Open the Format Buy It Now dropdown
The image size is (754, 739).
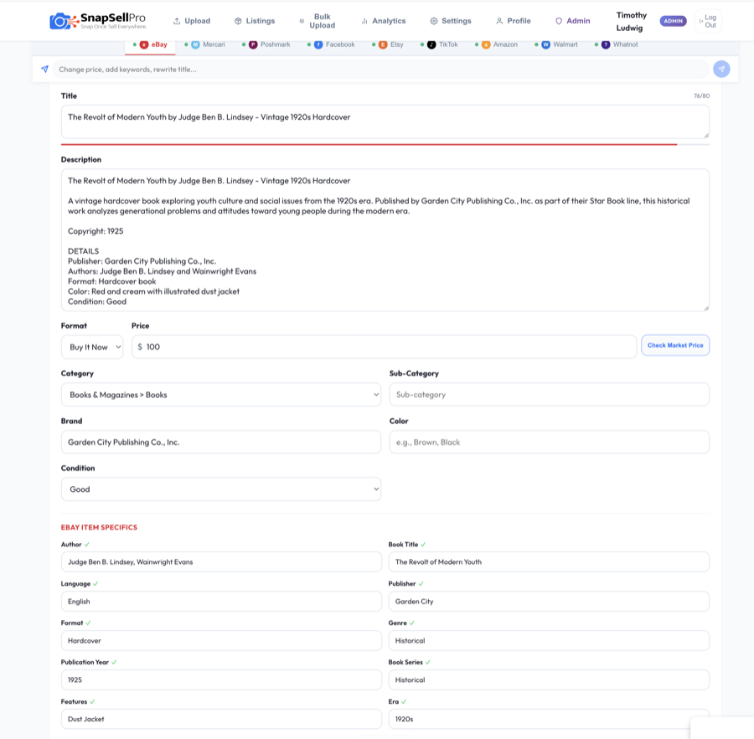(92, 347)
